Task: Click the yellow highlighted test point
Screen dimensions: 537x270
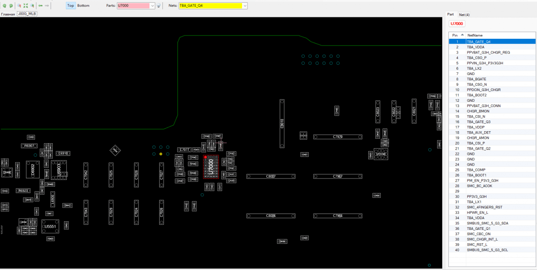Action: pos(161,154)
